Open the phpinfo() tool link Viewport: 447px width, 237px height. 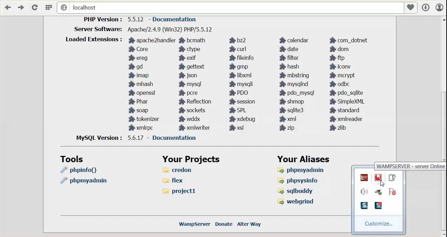(x=83, y=170)
